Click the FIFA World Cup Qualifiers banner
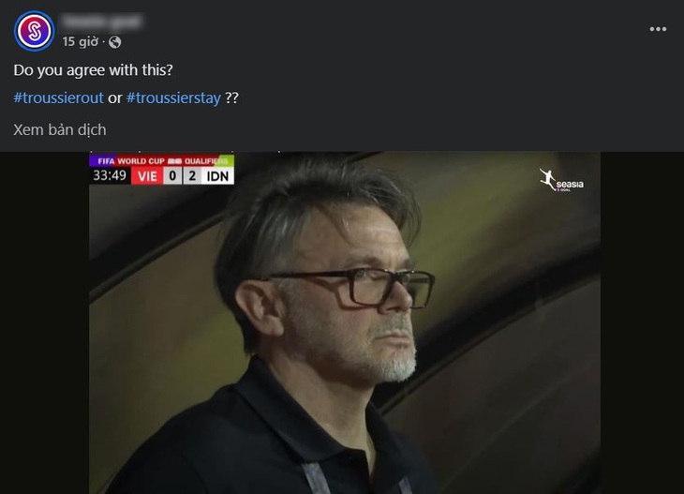Viewport: 684px width, 494px height. click(x=161, y=160)
